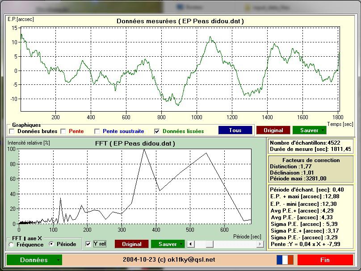This screenshot has height=271, width=361.
Task: Click the Durée de mesure 1811,45 text
Action: click(x=311, y=149)
